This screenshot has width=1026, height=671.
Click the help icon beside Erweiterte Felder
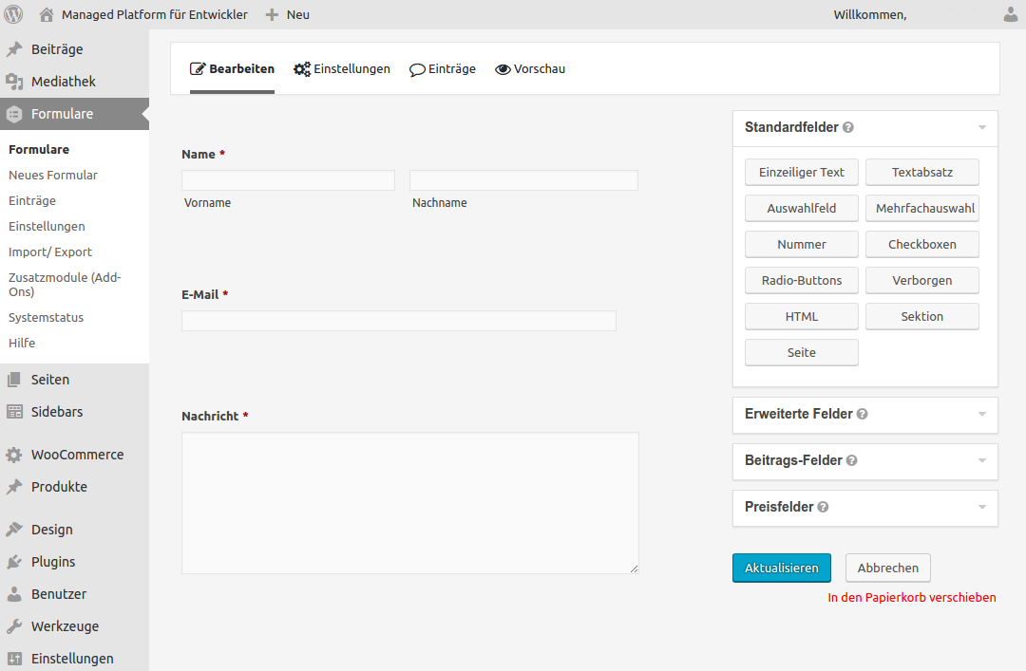pos(862,414)
